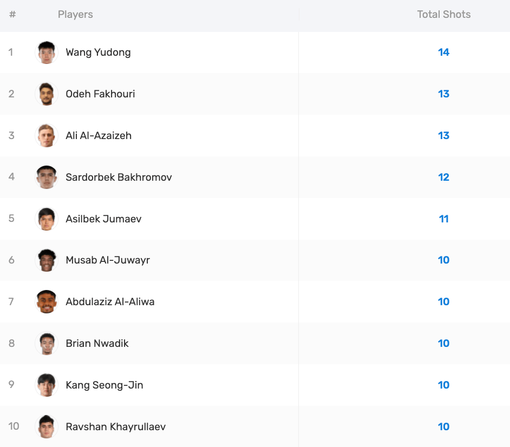The image size is (510, 447).
Task: Click Brian Nwadik's avatar image
Action: point(47,344)
